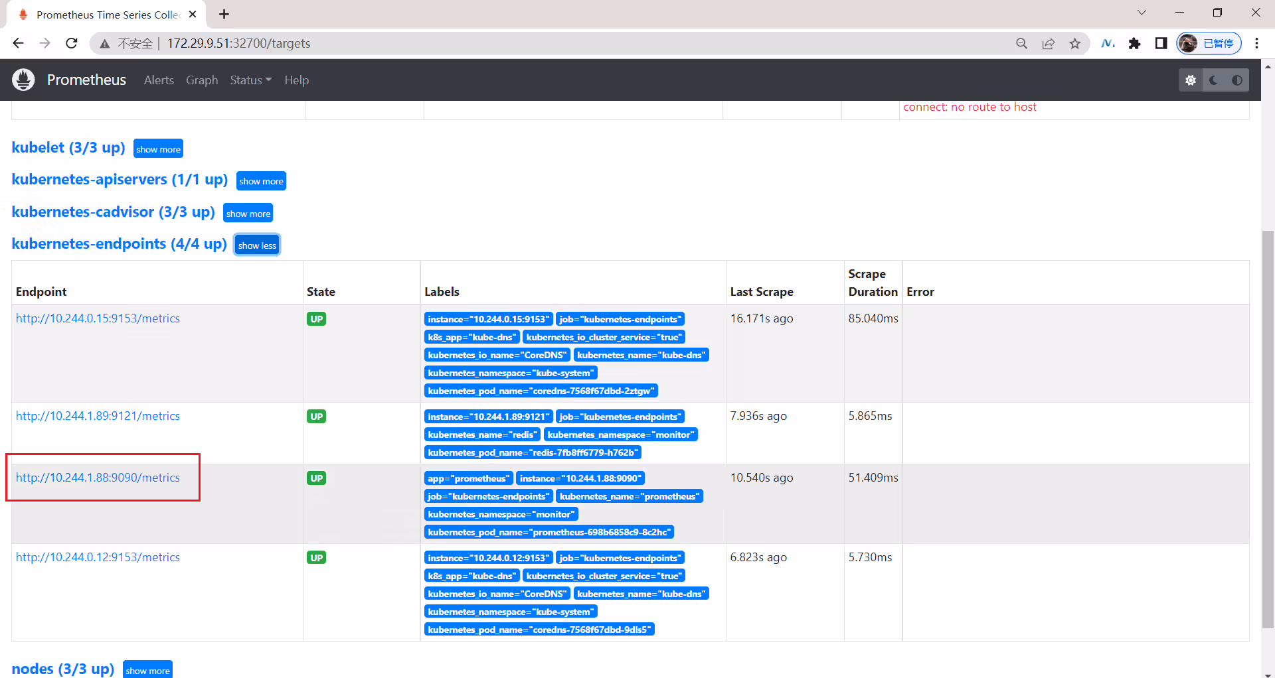Click the Prometheus flame logo icon

click(23, 80)
